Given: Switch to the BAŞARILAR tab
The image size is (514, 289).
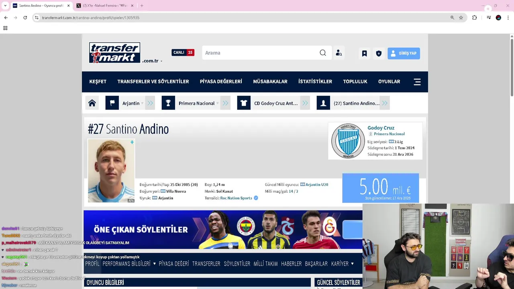Looking at the screenshot, I should click(x=316, y=264).
